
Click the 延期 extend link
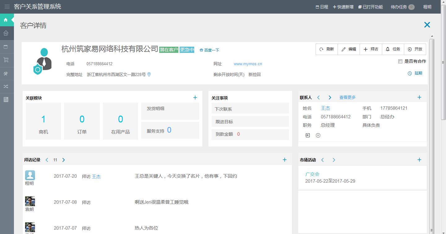(415, 73)
